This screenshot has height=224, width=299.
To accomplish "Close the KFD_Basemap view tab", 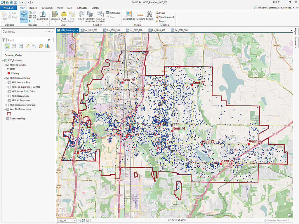I will tap(77, 30).
